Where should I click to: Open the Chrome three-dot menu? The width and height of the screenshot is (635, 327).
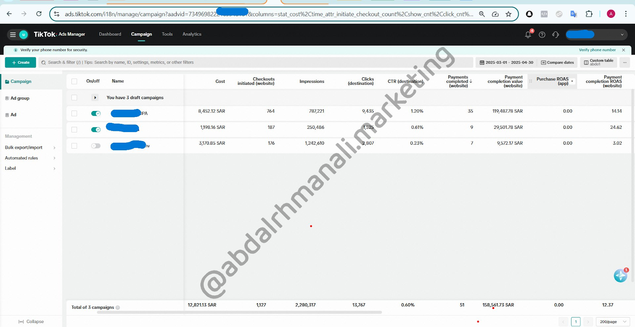pos(626,14)
